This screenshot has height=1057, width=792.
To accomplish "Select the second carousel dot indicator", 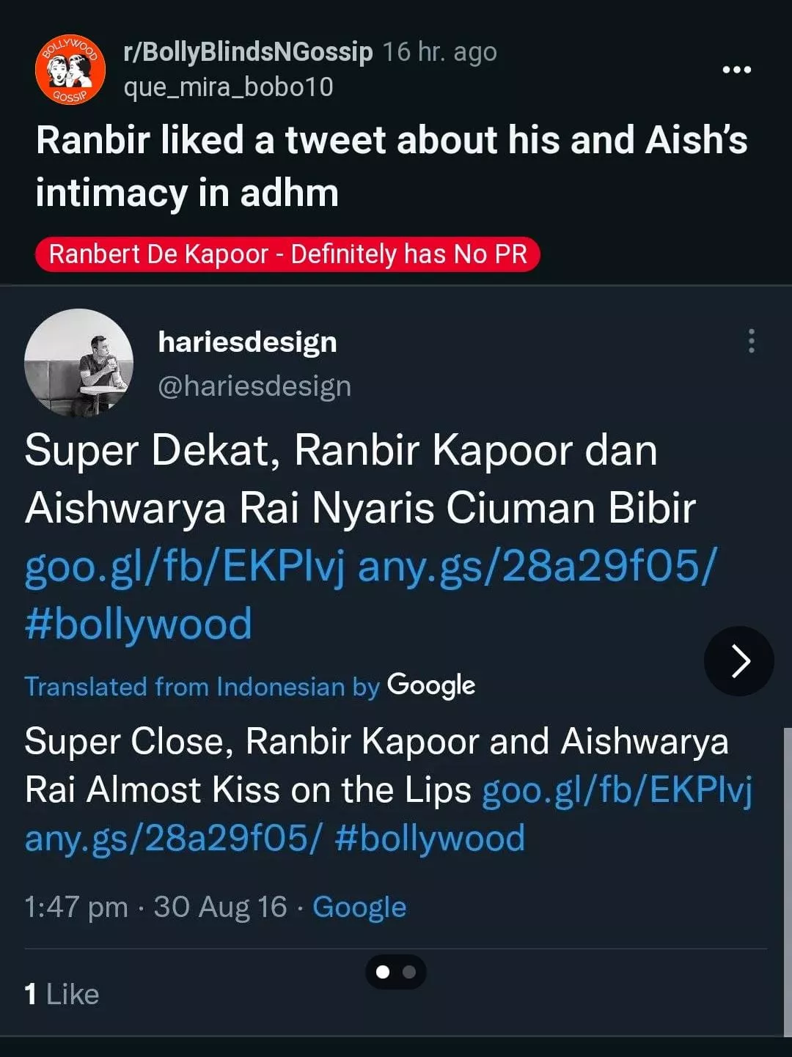I will click(409, 972).
